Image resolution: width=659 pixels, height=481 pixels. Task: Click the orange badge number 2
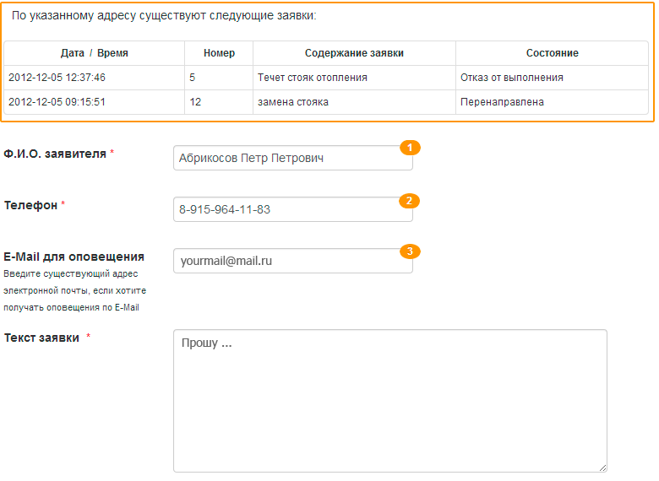[410, 200]
